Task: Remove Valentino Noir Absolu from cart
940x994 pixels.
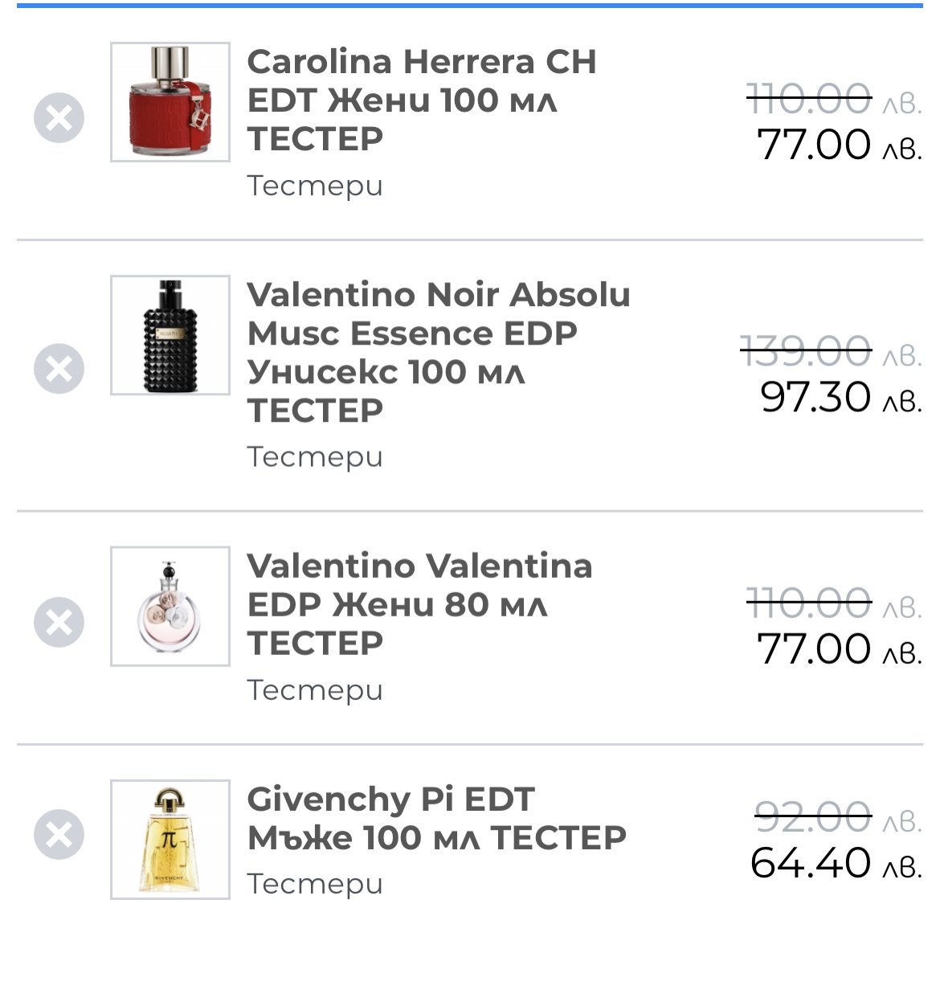Action: click(59, 369)
